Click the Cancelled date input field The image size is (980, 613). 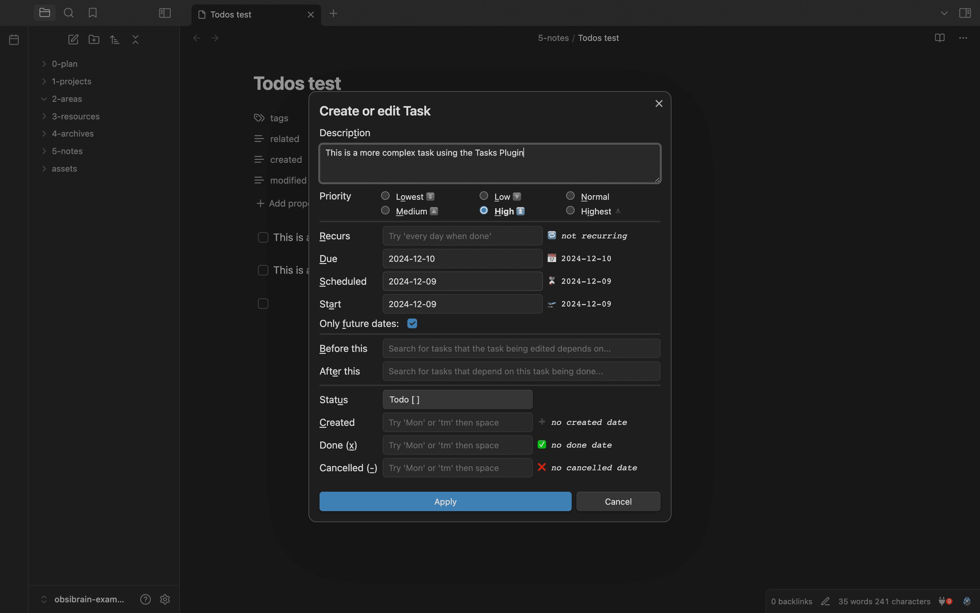click(458, 468)
